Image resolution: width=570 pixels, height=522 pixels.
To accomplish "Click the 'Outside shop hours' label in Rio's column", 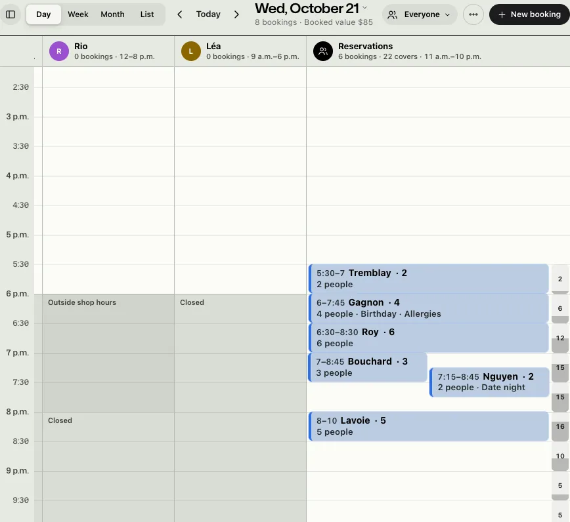I will pos(82,302).
